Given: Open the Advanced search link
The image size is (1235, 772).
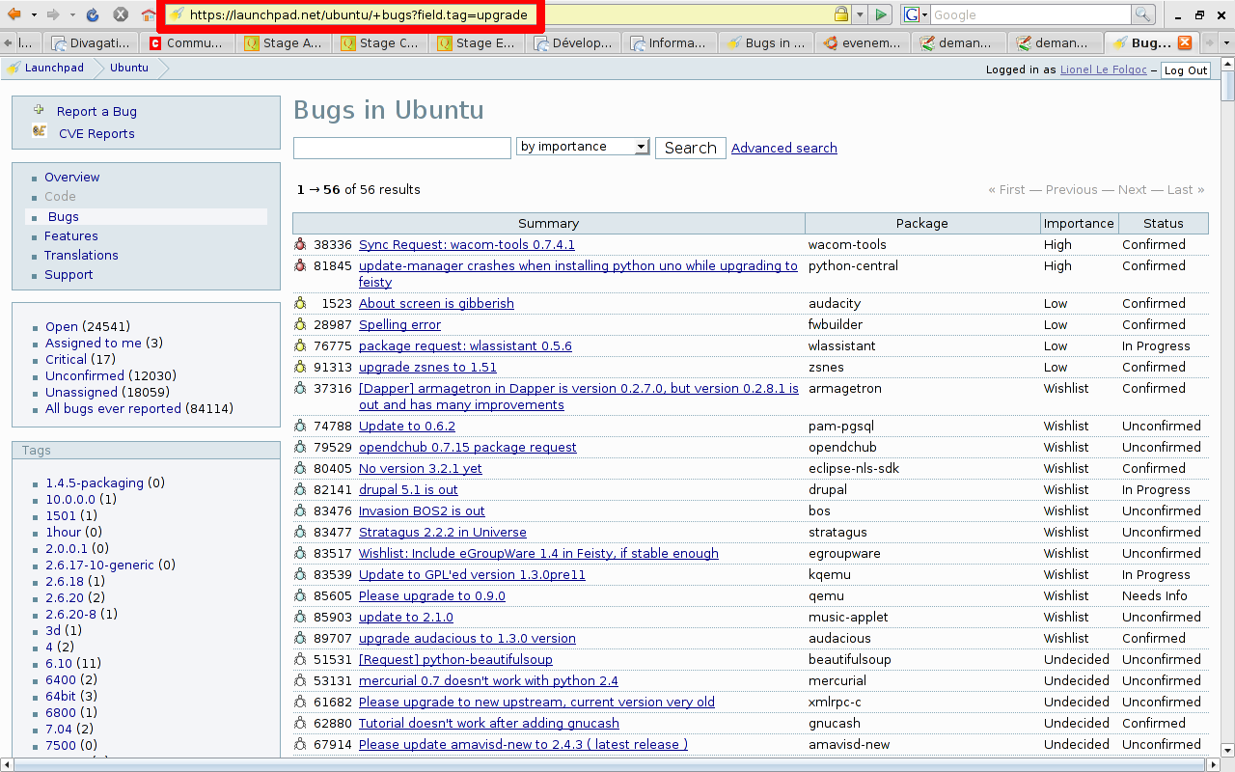Looking at the screenshot, I should coord(783,148).
